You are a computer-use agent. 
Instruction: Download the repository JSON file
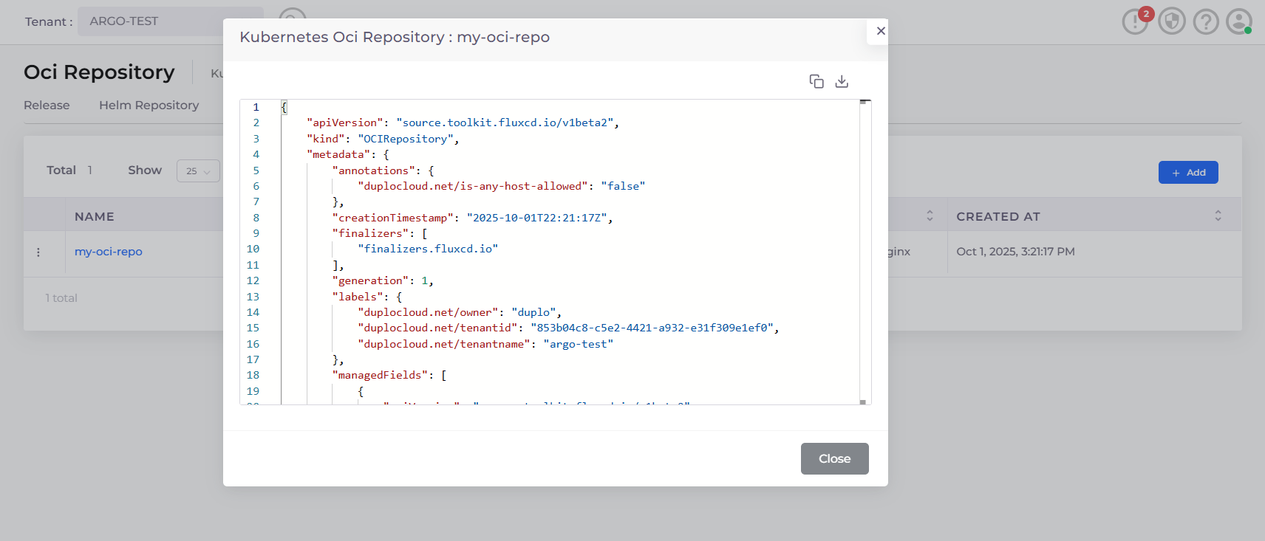click(x=842, y=81)
